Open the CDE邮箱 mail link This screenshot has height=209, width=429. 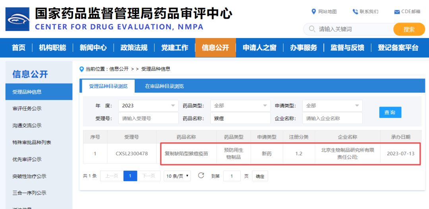pyautogui.click(x=407, y=11)
